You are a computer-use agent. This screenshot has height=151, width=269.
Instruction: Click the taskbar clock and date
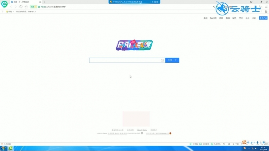(264, 148)
